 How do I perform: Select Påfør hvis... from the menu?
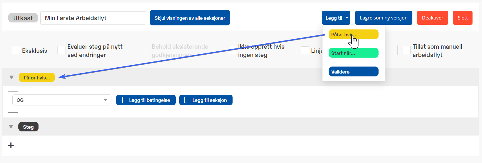click(353, 35)
